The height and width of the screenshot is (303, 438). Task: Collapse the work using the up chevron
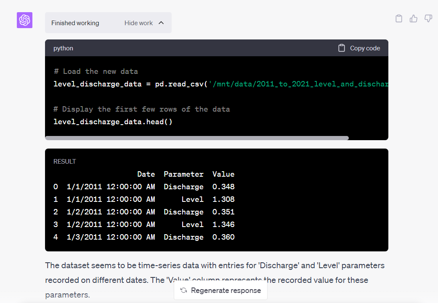click(x=161, y=23)
